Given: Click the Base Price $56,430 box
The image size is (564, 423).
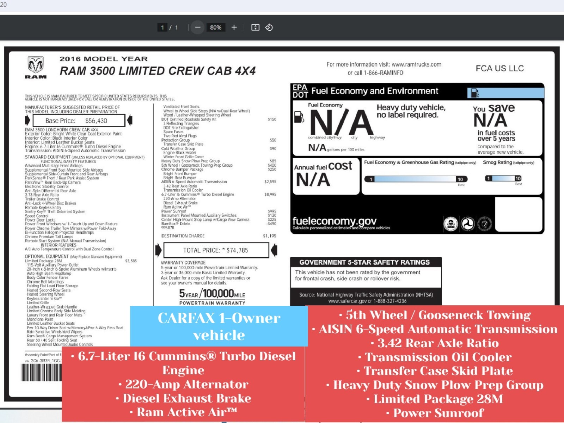Looking at the screenshot, I should coord(79,121).
